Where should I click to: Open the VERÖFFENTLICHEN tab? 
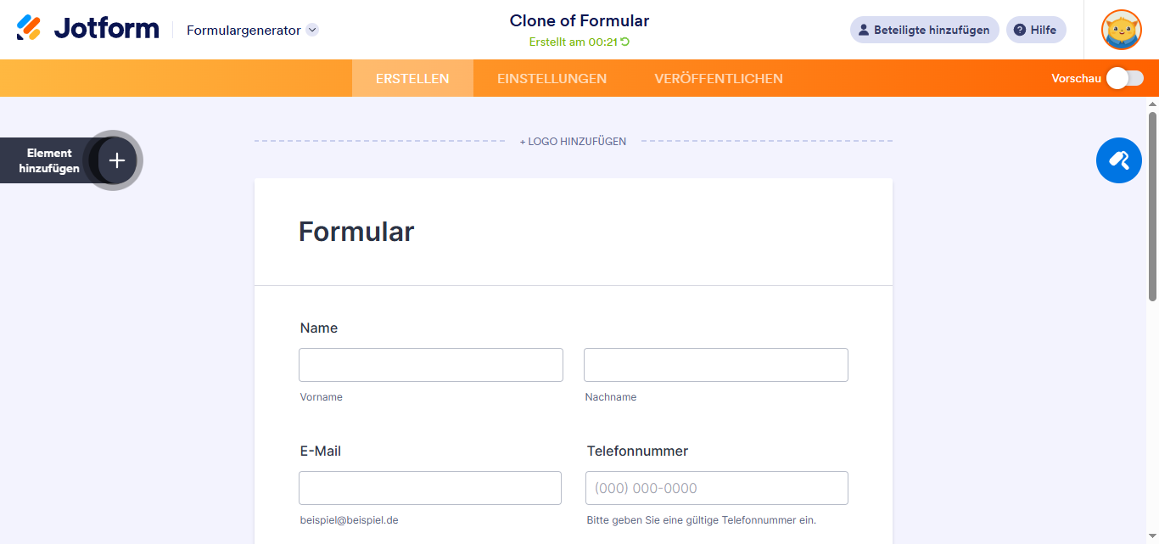(718, 78)
